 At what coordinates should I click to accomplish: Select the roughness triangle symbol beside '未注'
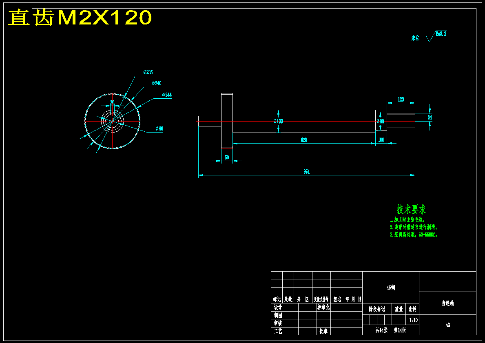[430, 38]
